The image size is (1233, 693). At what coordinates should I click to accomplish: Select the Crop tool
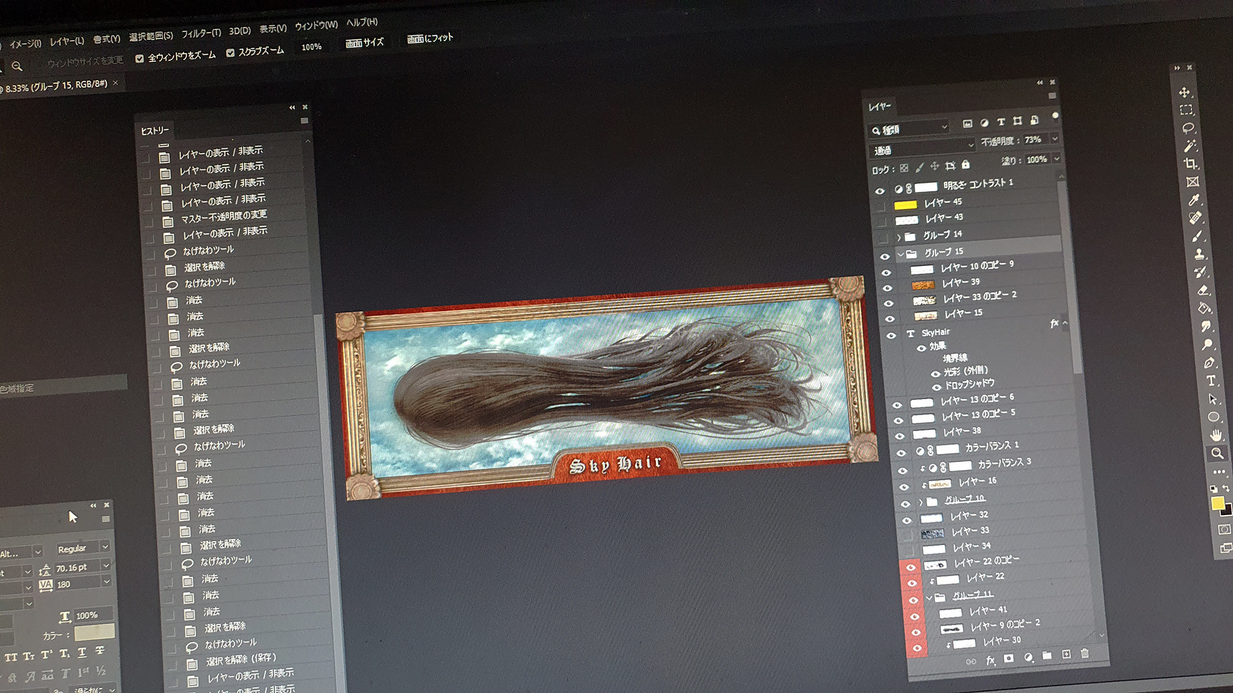tap(1191, 164)
